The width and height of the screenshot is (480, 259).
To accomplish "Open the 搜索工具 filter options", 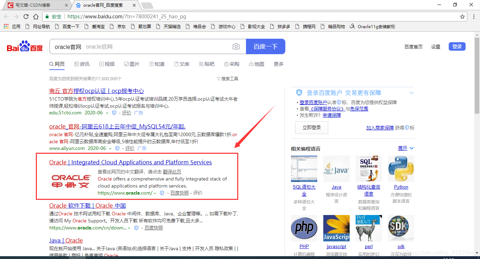I will [x=227, y=78].
